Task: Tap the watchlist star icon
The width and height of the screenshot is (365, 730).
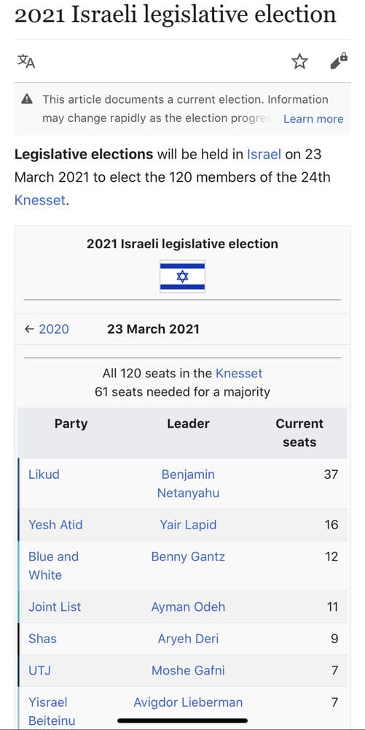Action: (x=299, y=61)
